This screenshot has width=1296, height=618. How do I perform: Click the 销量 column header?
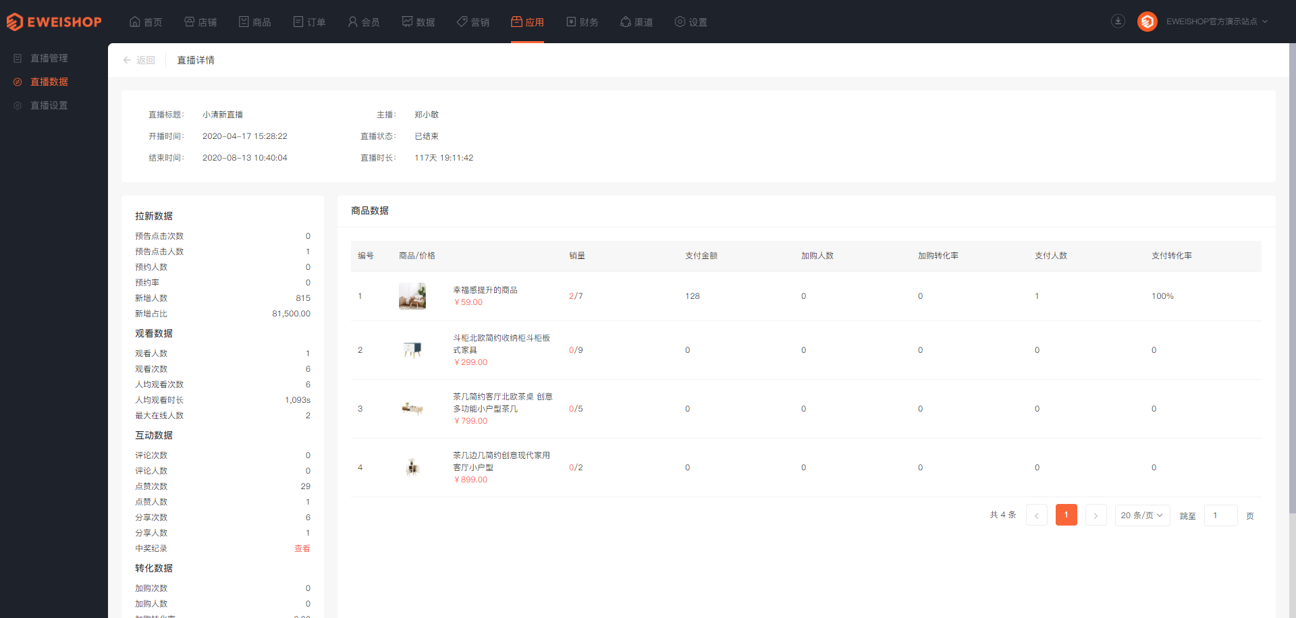(577, 256)
